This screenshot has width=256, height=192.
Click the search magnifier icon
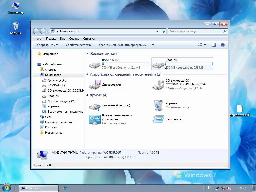[x=225, y=31]
